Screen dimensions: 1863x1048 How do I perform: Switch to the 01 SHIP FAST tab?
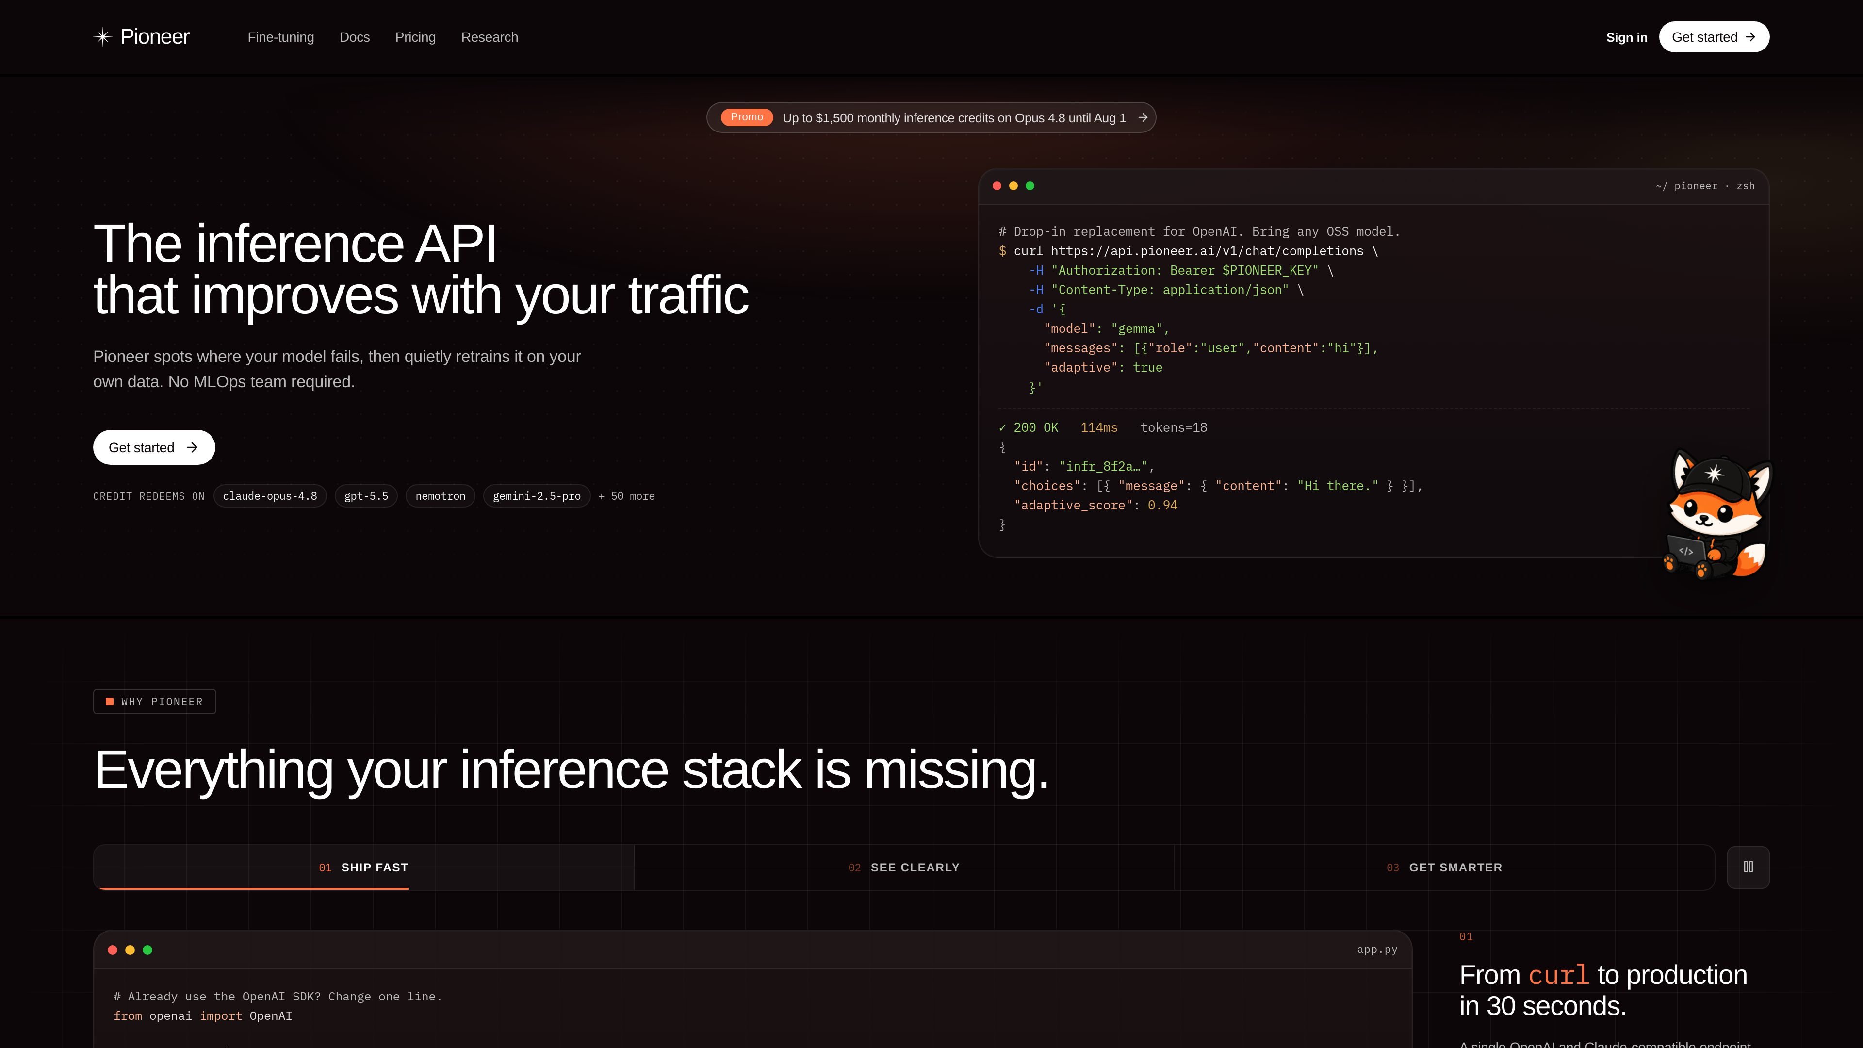click(x=364, y=867)
